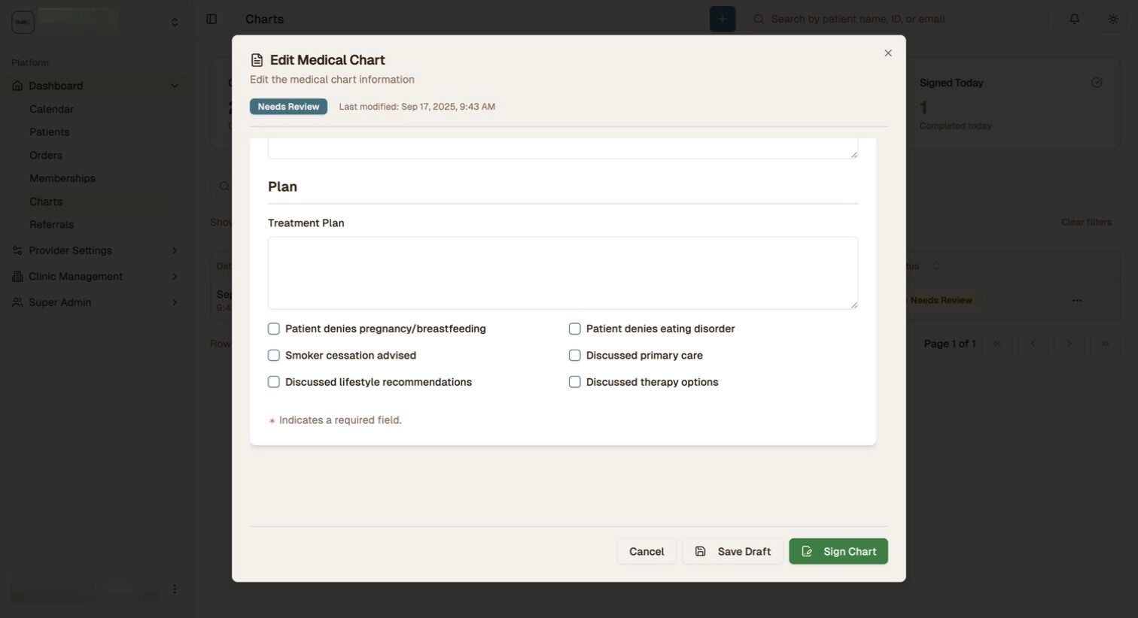The height and width of the screenshot is (618, 1138).
Task: Check Patient denies pregnancy/breastfeeding
Action: 274,329
